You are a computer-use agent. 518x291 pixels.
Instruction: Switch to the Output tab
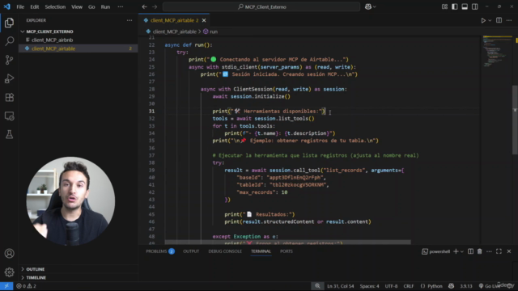tap(191, 251)
